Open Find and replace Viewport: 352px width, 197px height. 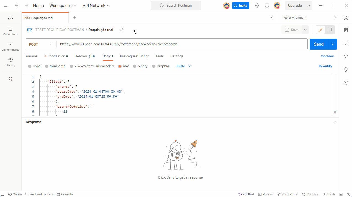point(39,194)
